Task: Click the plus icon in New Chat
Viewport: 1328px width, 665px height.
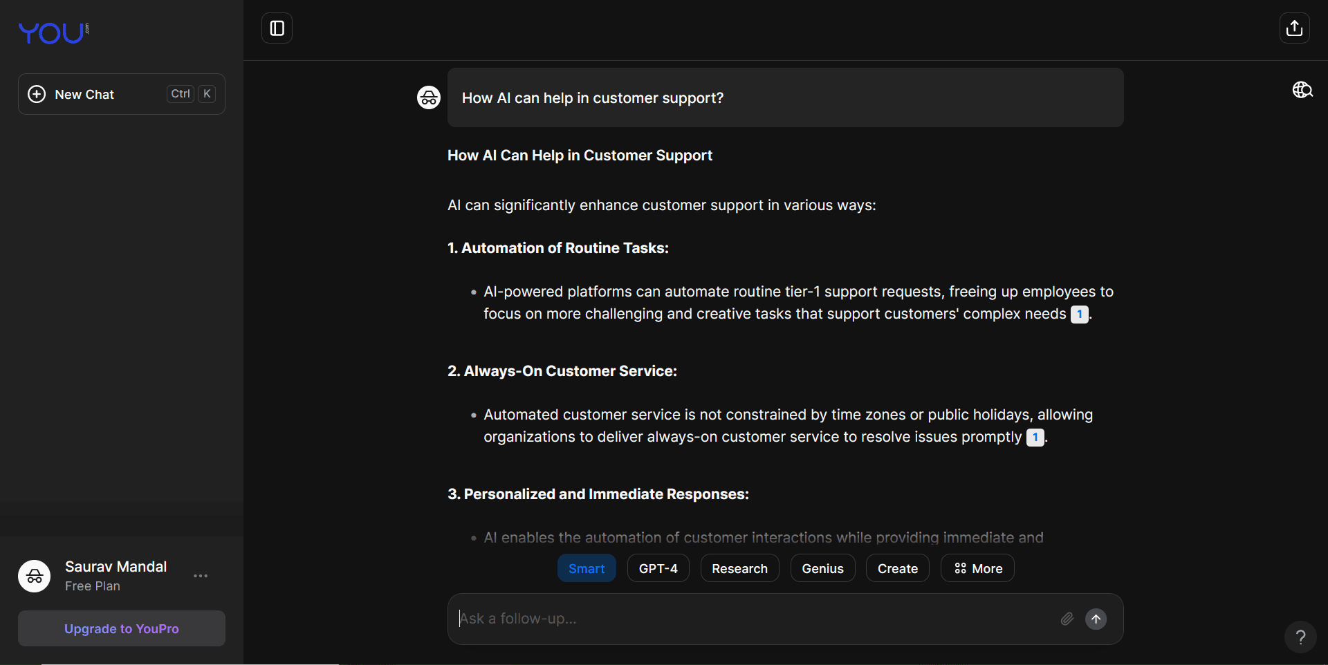Action: (37, 94)
